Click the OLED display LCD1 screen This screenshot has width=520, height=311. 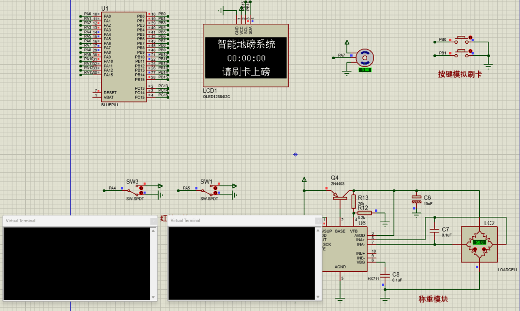coord(245,58)
